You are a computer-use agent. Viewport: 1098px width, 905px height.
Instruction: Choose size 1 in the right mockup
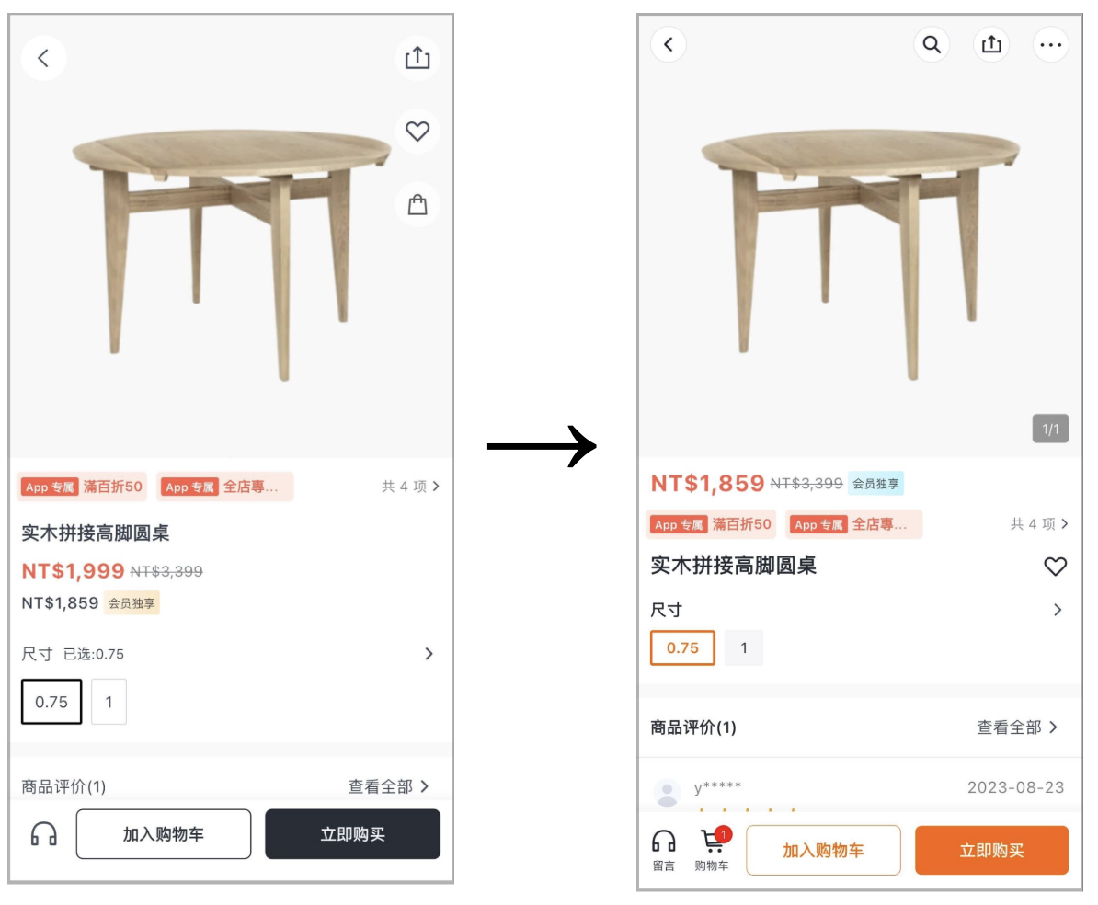[744, 647]
